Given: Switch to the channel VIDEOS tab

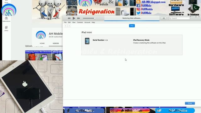Looking at the screenshot, I should (x=56, y=43).
